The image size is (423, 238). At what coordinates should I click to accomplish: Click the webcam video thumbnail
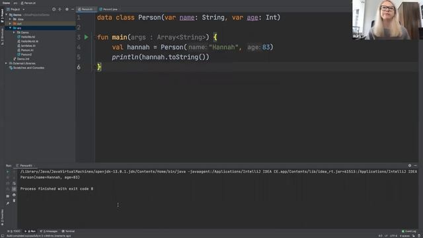387,20
